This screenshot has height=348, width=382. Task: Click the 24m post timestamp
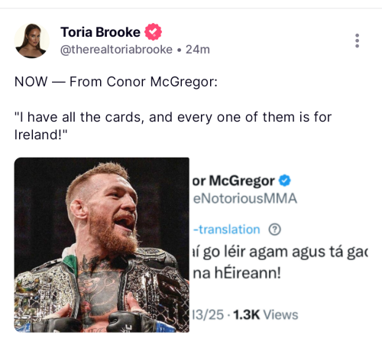point(198,50)
